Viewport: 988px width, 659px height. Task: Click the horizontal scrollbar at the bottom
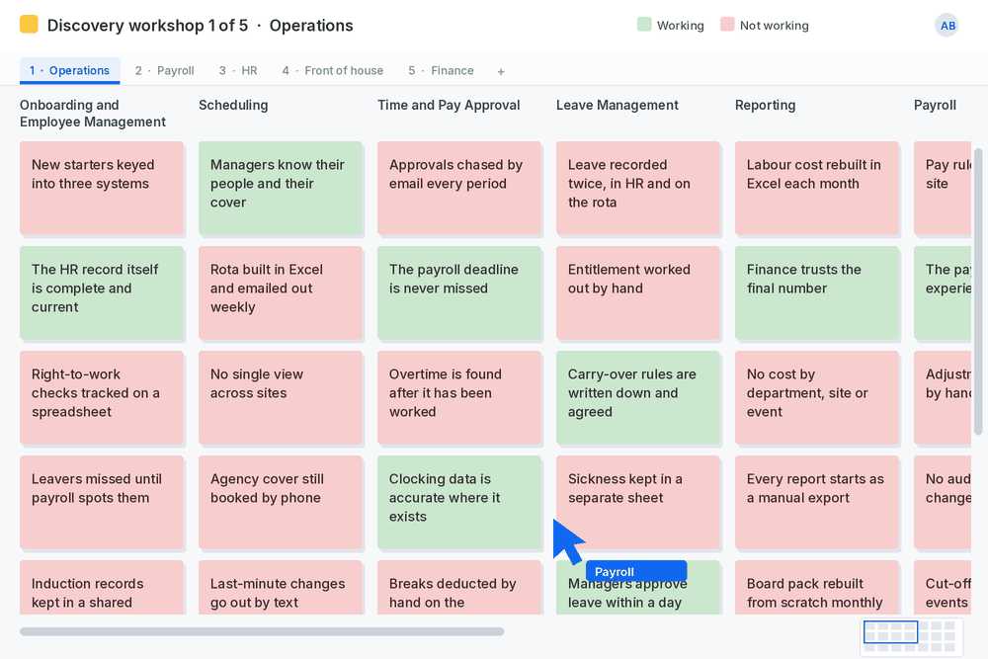(262, 631)
